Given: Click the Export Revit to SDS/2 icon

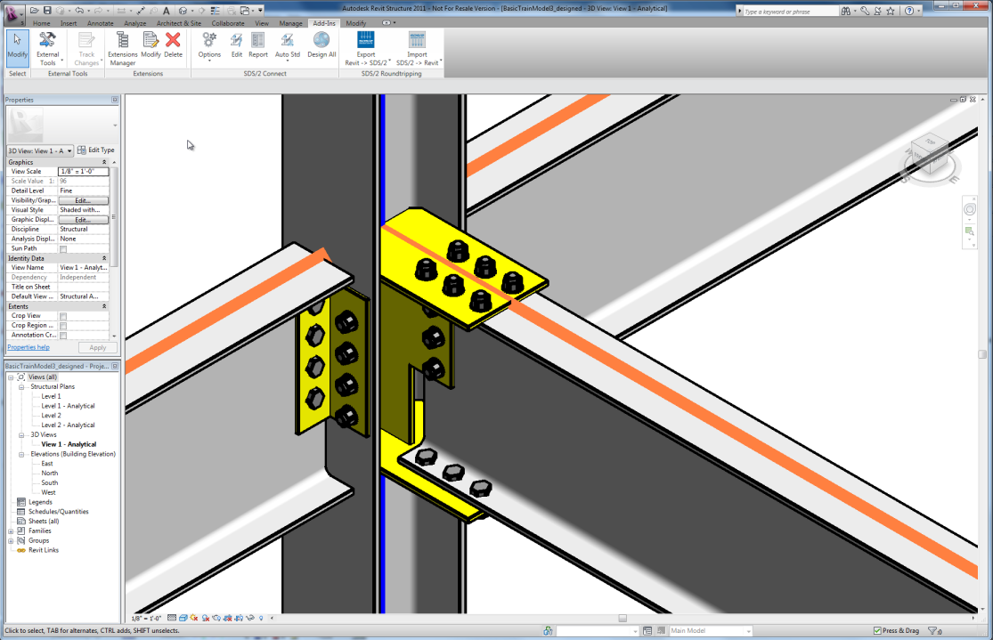Looking at the screenshot, I should (365, 40).
